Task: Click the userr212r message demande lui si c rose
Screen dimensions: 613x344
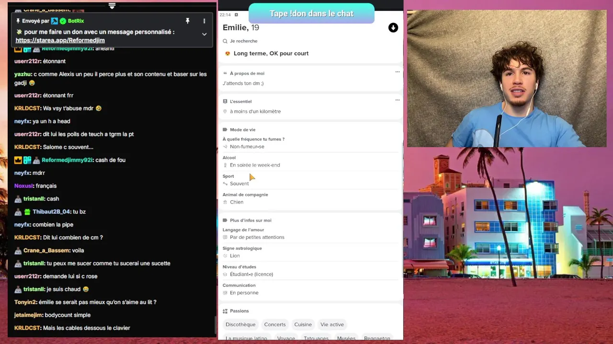Action: tap(56, 276)
